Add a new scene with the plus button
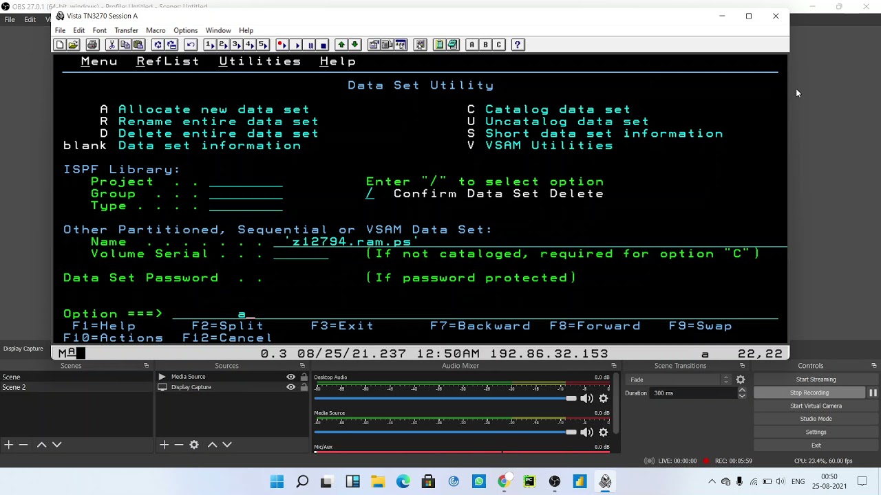This screenshot has height=495, width=881. 8,445
